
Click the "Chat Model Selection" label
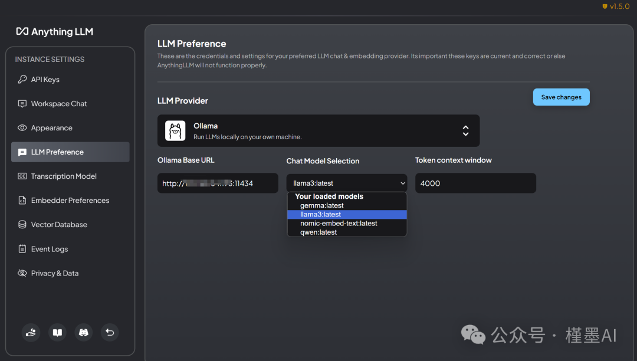coord(323,161)
